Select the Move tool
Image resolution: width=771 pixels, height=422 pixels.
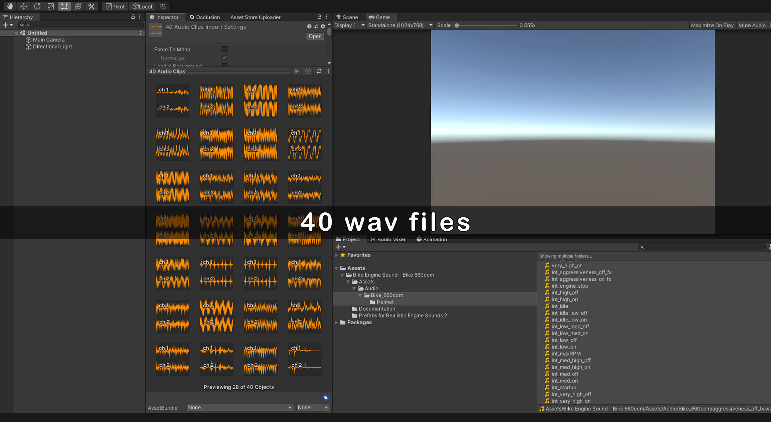coord(24,6)
